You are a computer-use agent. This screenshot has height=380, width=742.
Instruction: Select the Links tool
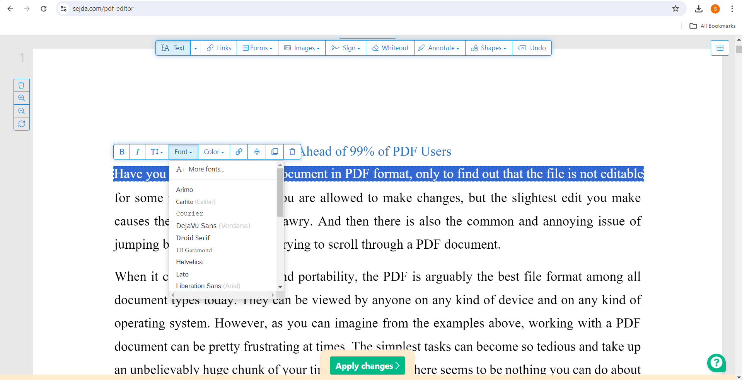click(x=219, y=48)
